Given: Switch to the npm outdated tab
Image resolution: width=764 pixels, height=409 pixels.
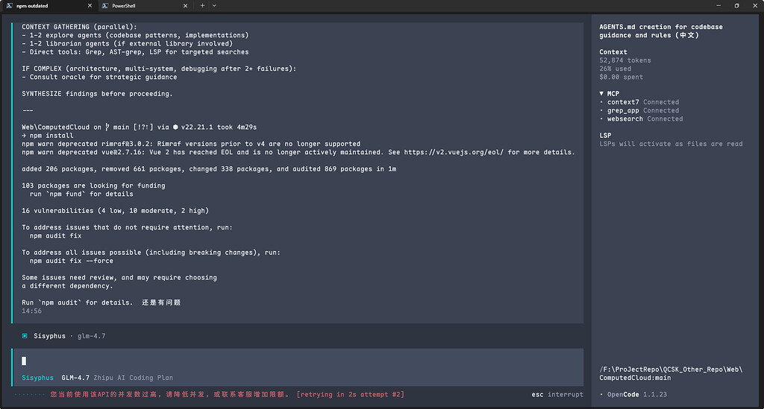Looking at the screenshot, I should (48, 6).
